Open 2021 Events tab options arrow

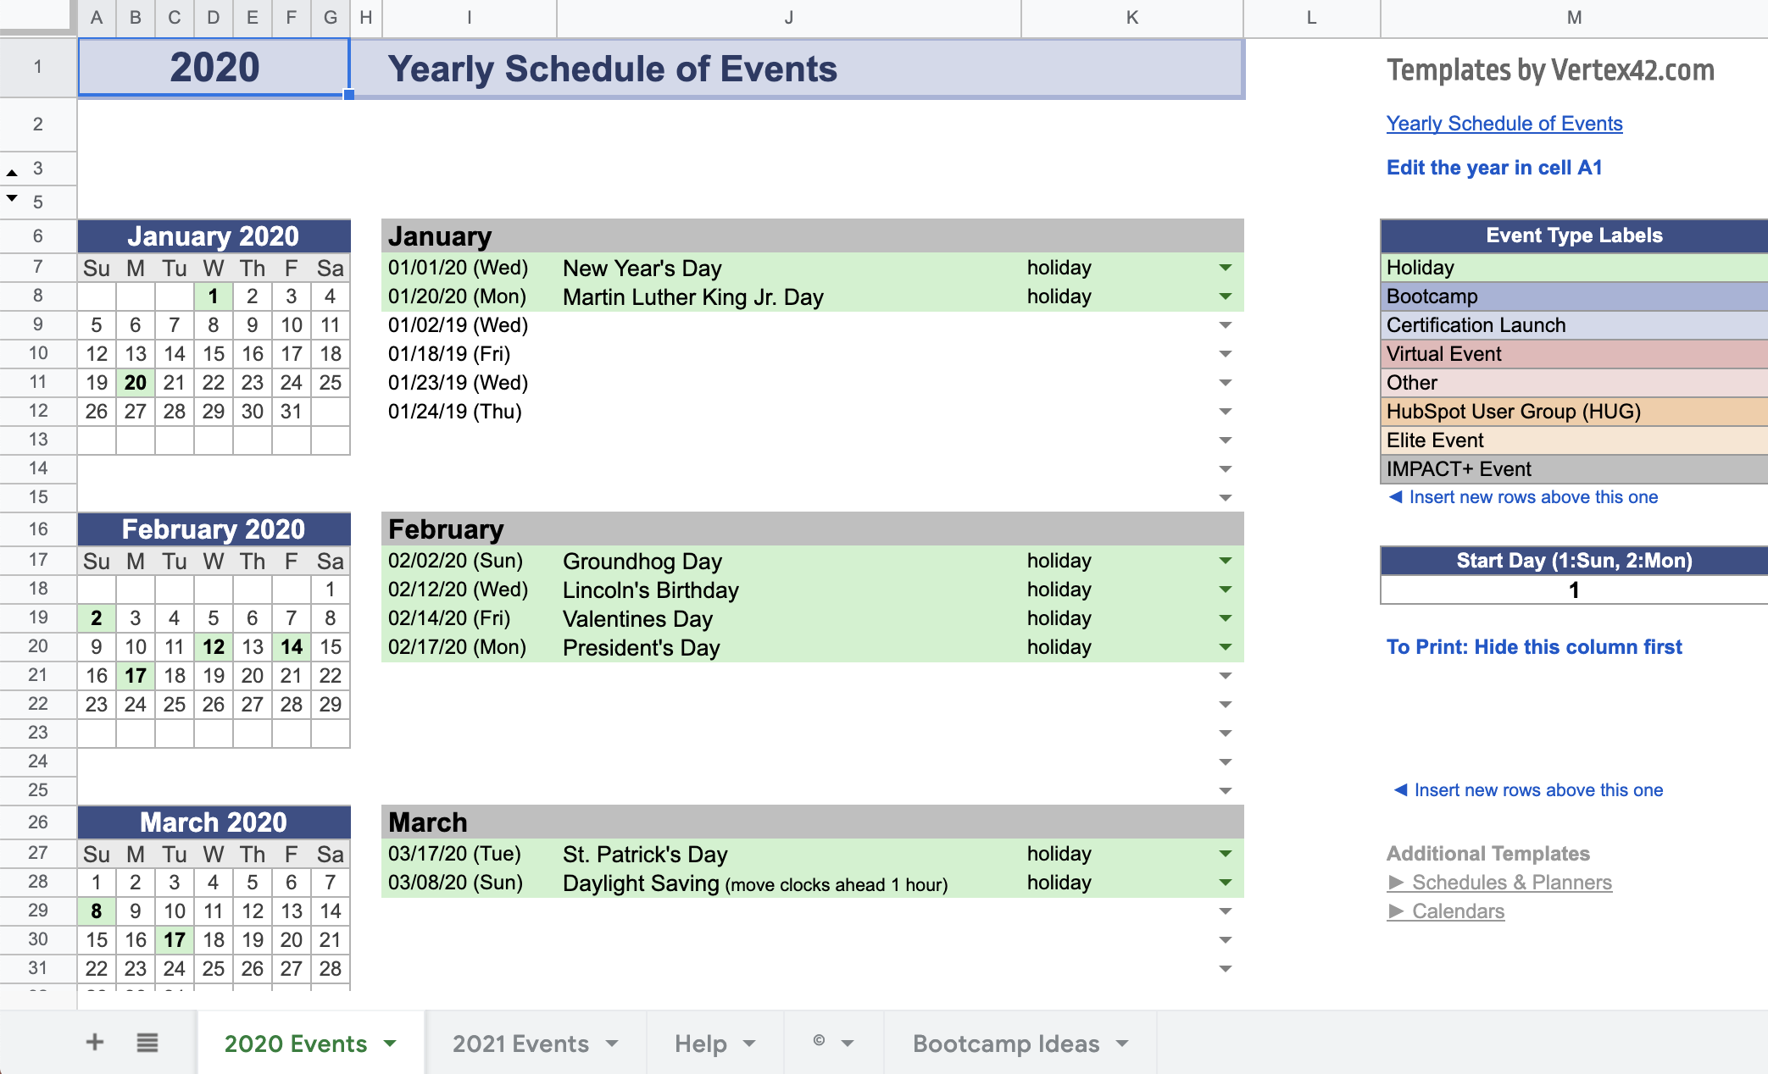tap(612, 1044)
